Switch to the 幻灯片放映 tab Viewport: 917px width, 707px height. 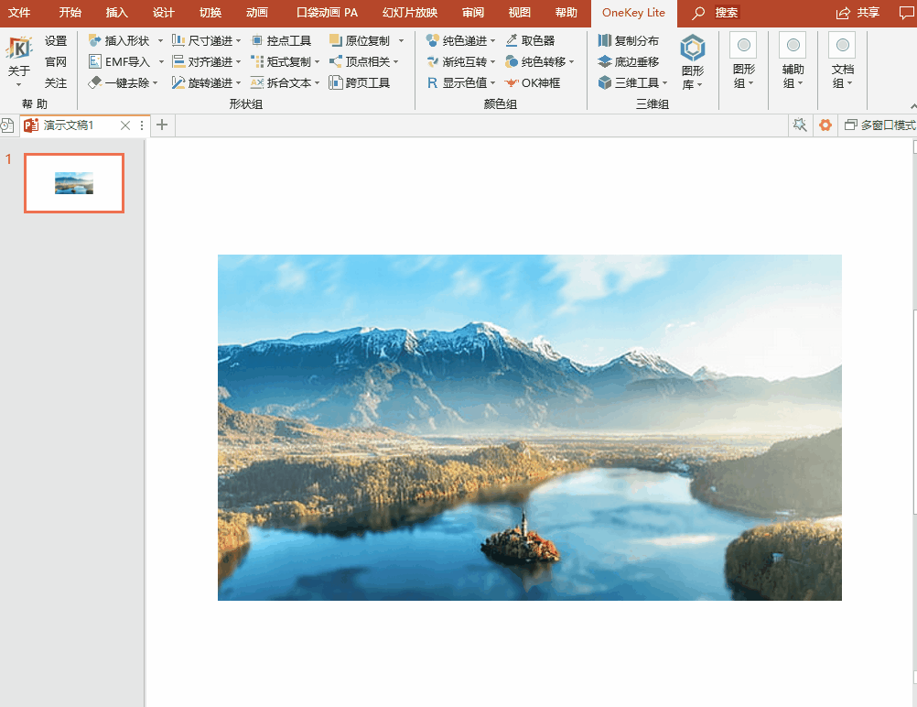coord(410,13)
